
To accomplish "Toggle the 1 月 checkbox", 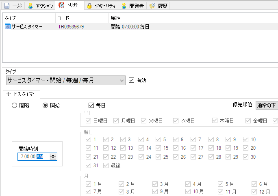I will coord(88,184).
